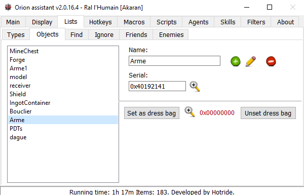
Task: Open the Agents tab
Action: (198, 22)
